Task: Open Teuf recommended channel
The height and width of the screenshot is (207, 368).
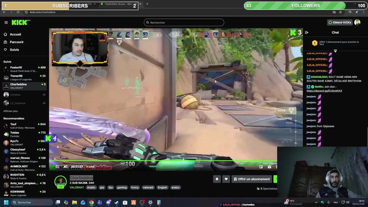Action: 24,126
